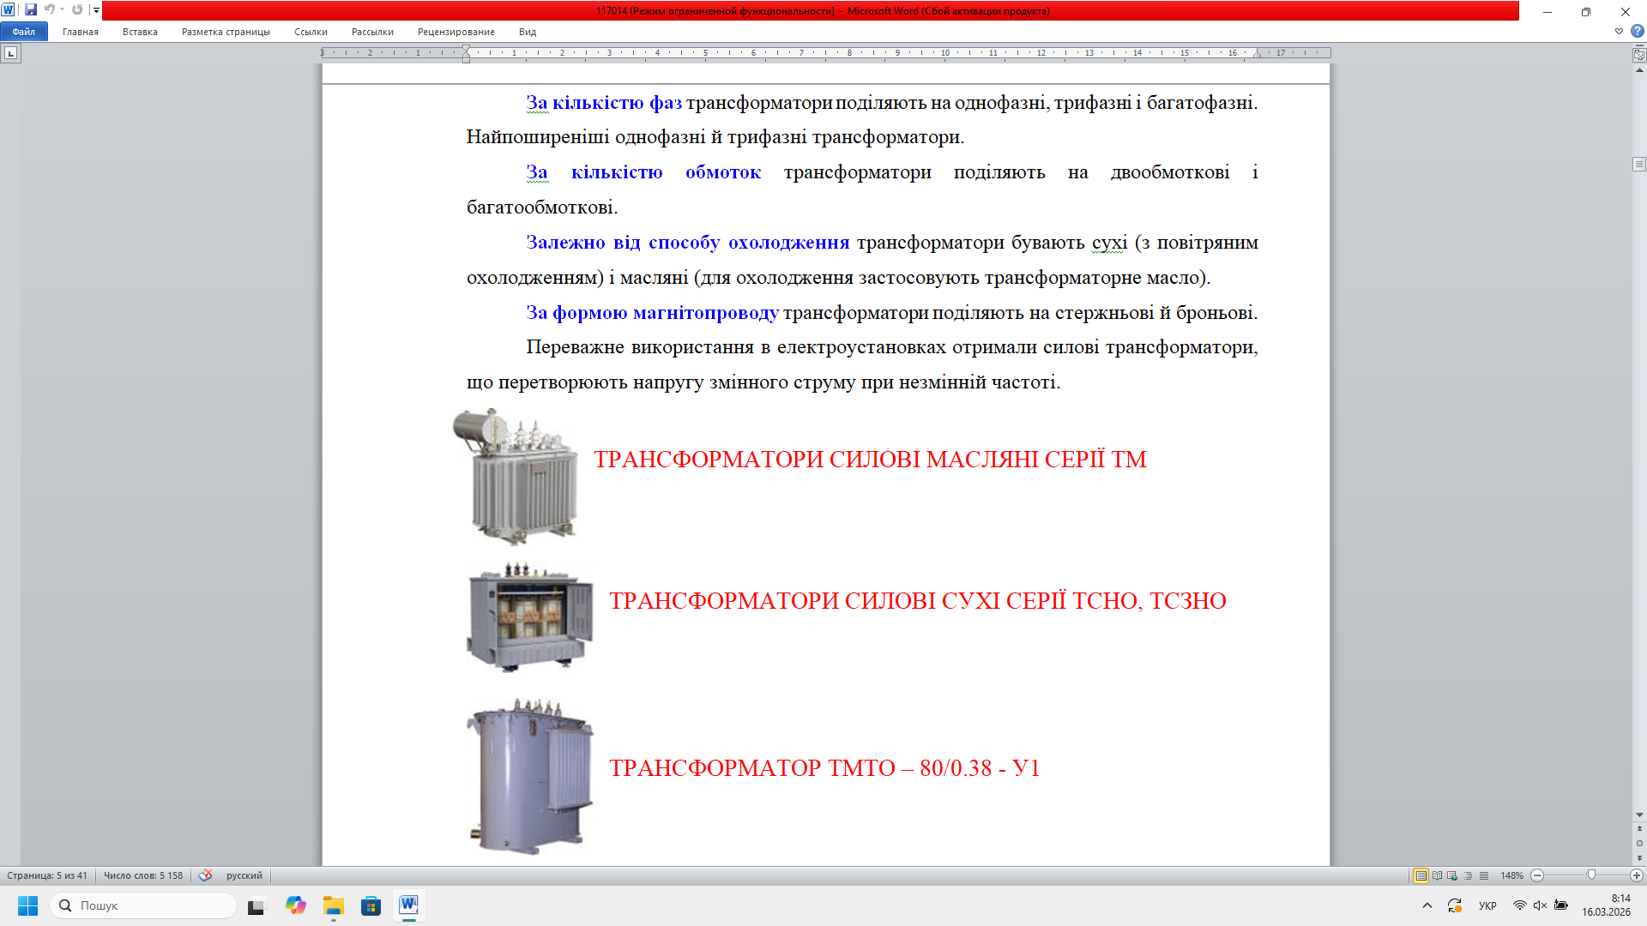Click the zoom slider handle
The width and height of the screenshot is (1647, 926).
1591,875
